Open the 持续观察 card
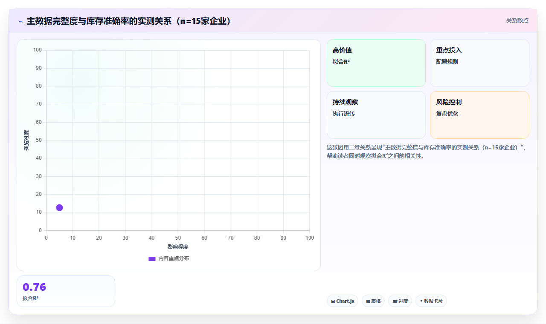This screenshot has width=546, height=324. click(x=376, y=115)
